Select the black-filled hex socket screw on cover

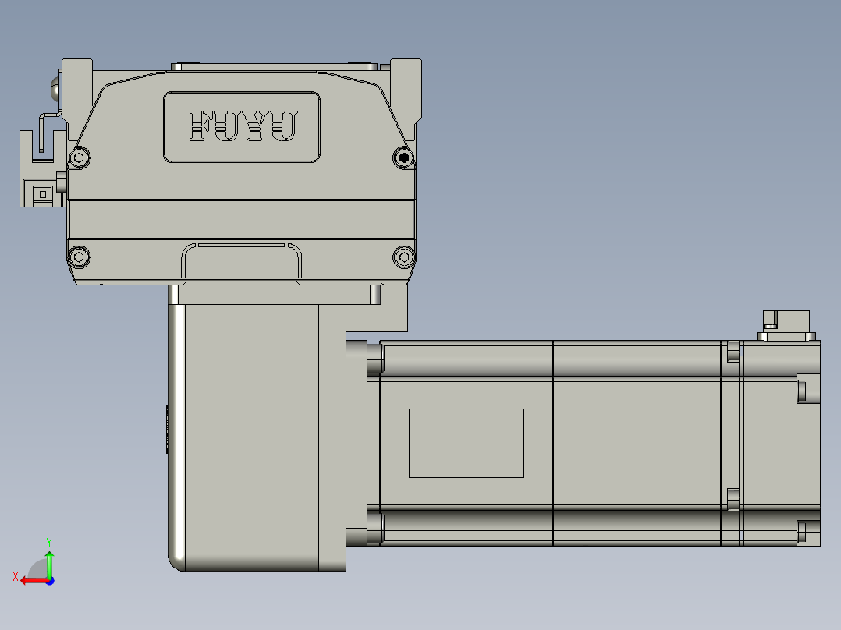403,157
